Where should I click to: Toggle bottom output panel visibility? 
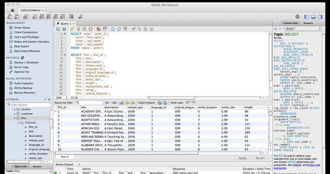[313, 17]
